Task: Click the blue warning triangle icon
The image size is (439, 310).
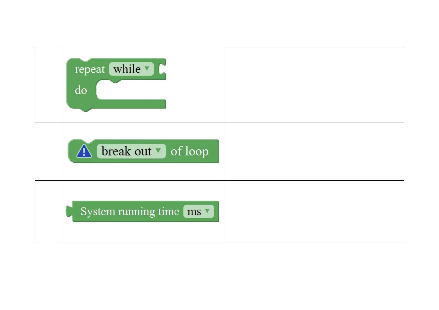Action: pyautogui.click(x=84, y=151)
